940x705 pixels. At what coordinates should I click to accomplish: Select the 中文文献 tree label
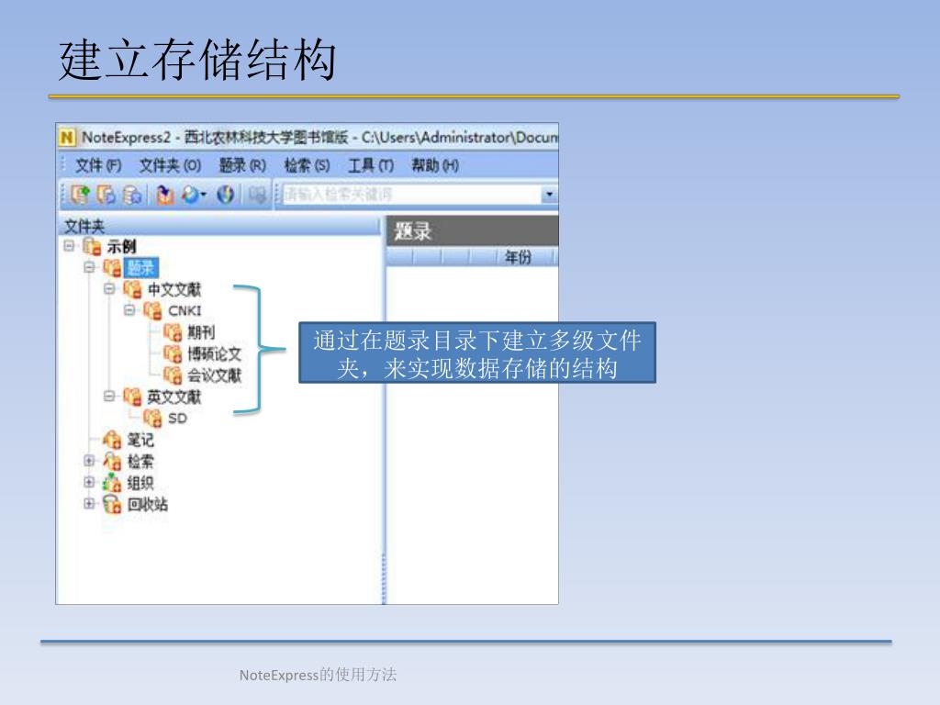tap(173, 289)
